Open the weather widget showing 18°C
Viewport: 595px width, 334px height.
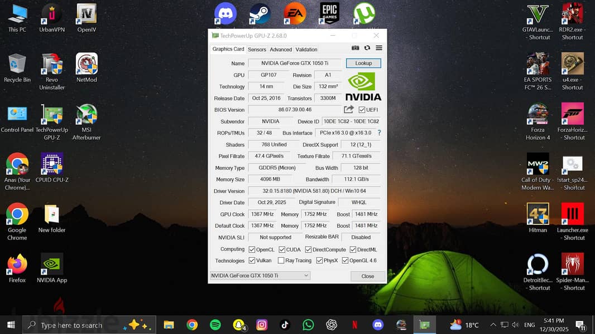464,325
